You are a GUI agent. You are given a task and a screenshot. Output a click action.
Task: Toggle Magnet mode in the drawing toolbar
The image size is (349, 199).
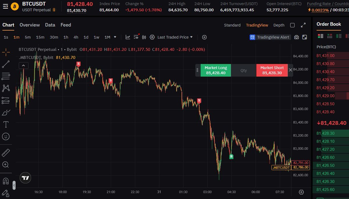[x=5, y=181]
